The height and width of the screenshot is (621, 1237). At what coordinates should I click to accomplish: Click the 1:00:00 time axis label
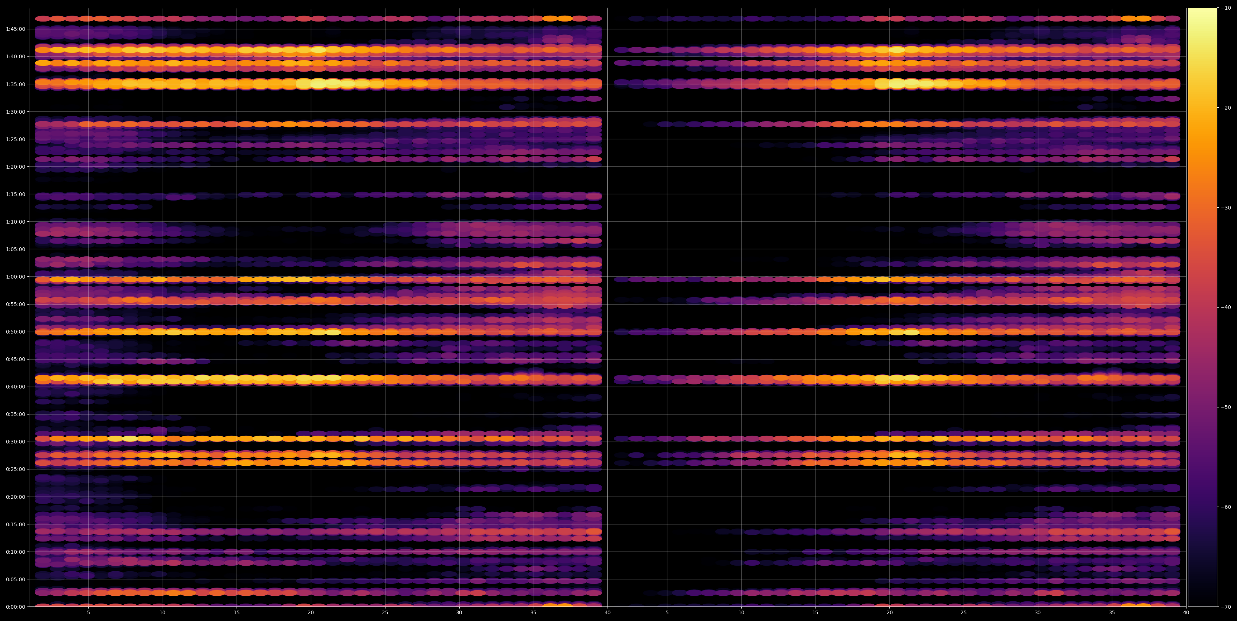click(15, 277)
